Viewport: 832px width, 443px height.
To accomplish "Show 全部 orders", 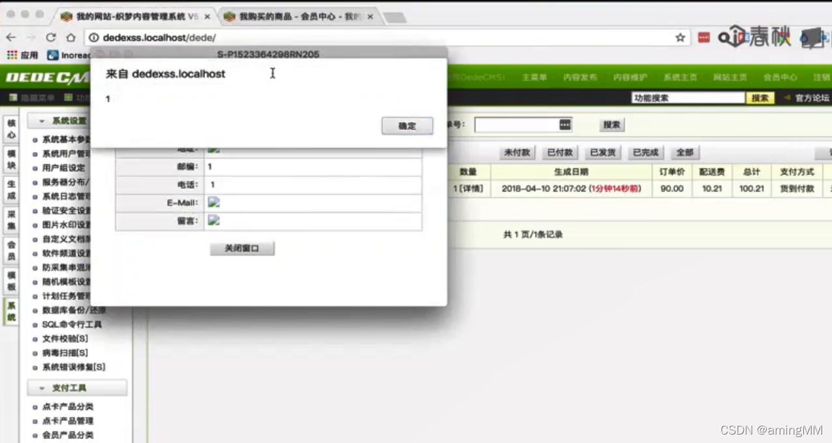I will point(684,152).
